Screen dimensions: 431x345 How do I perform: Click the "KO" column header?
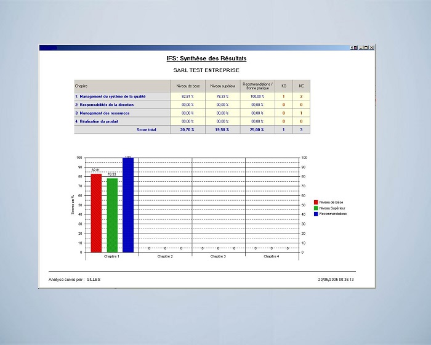(x=284, y=86)
